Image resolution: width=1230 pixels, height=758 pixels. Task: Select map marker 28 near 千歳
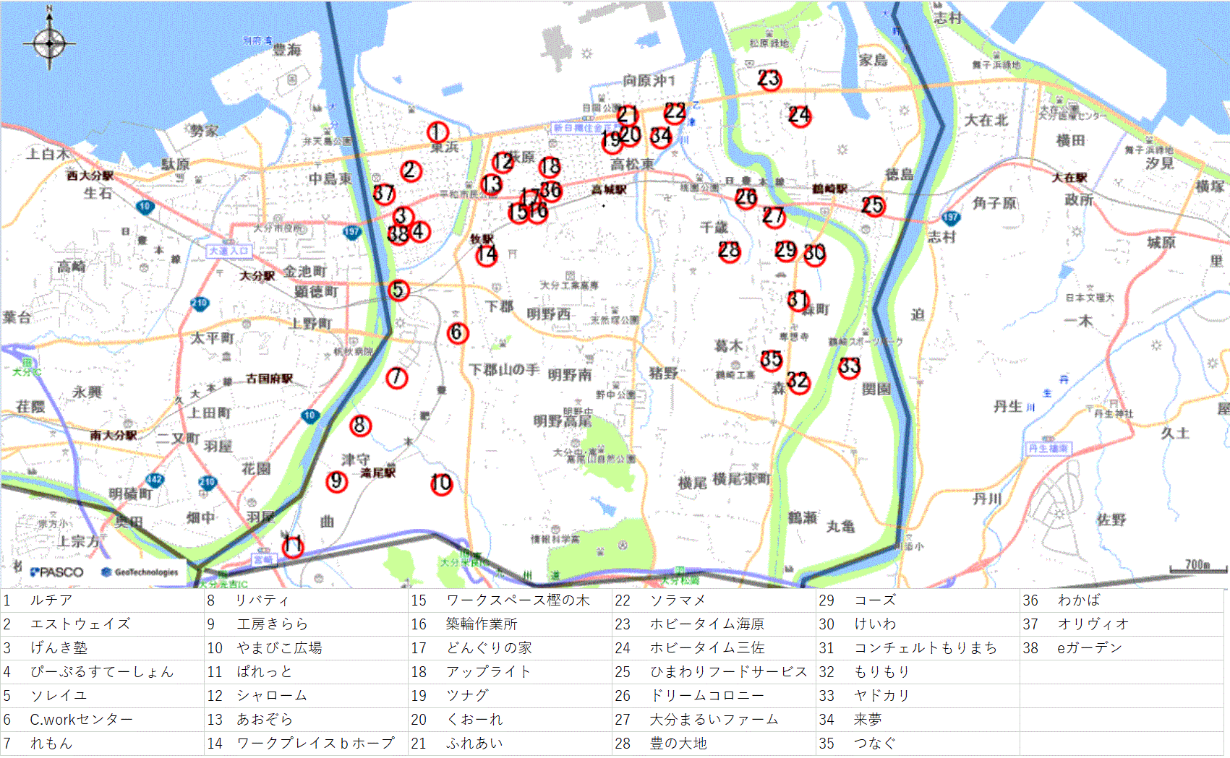pyautogui.click(x=729, y=251)
